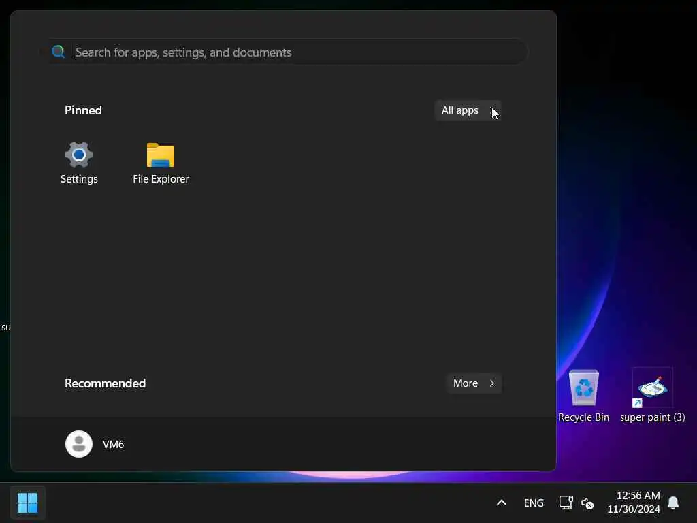This screenshot has width=697, height=523.
Task: Open the pinned File Explorer app
Action: click(x=161, y=162)
